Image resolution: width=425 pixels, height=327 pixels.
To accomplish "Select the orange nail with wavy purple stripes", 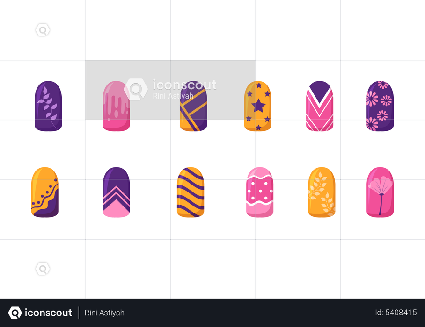I will click(x=191, y=192).
